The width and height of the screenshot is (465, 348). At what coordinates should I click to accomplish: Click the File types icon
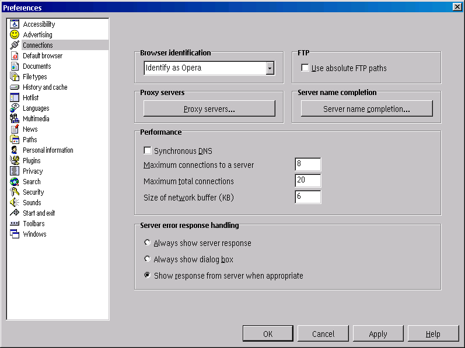pyautogui.click(x=15, y=77)
